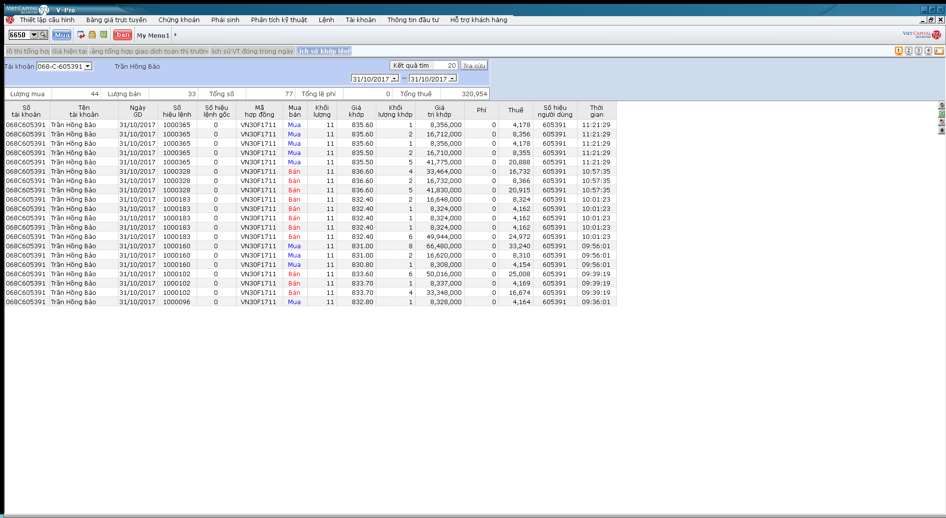Click the Tổng số value 77
The width and height of the screenshot is (946, 518).
point(270,94)
